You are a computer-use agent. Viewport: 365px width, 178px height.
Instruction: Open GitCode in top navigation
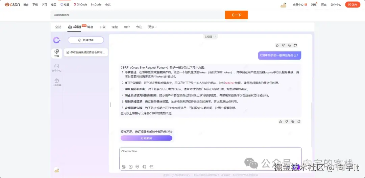tap(80, 4)
